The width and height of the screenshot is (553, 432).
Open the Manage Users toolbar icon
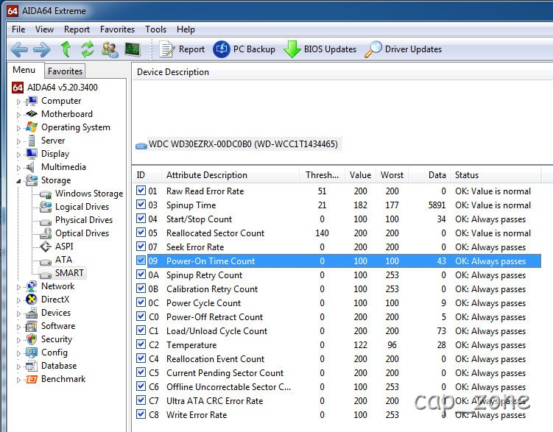[x=110, y=49]
